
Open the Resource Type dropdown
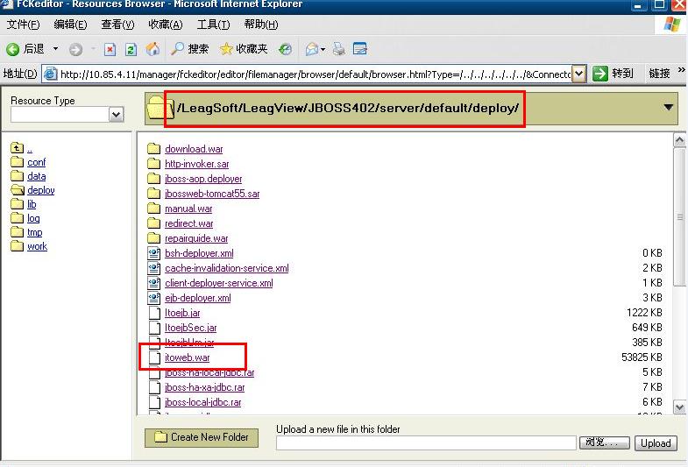116,115
